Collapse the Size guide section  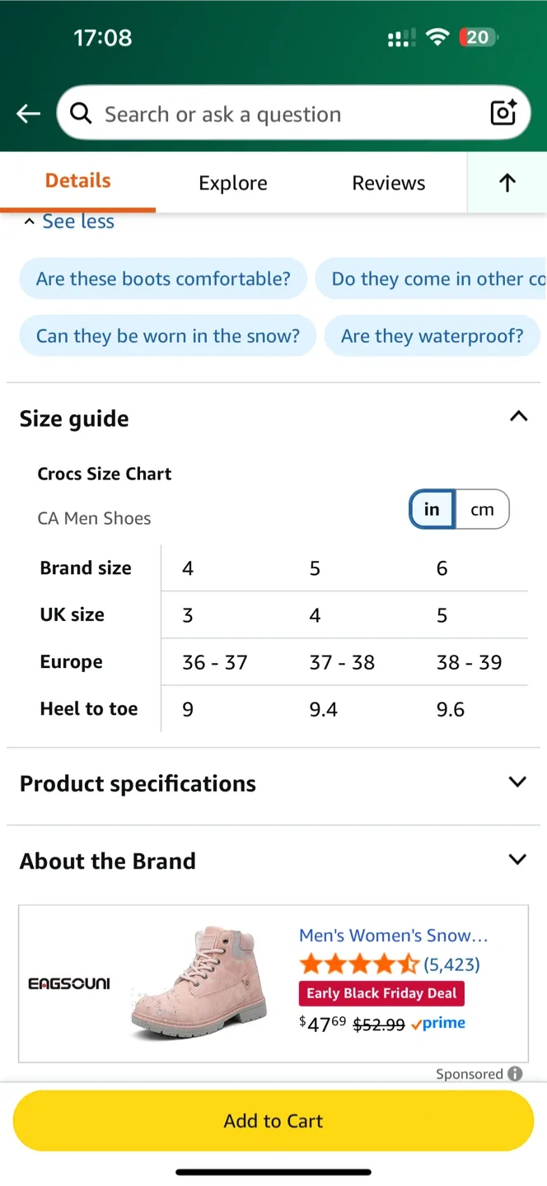pyautogui.click(x=518, y=417)
